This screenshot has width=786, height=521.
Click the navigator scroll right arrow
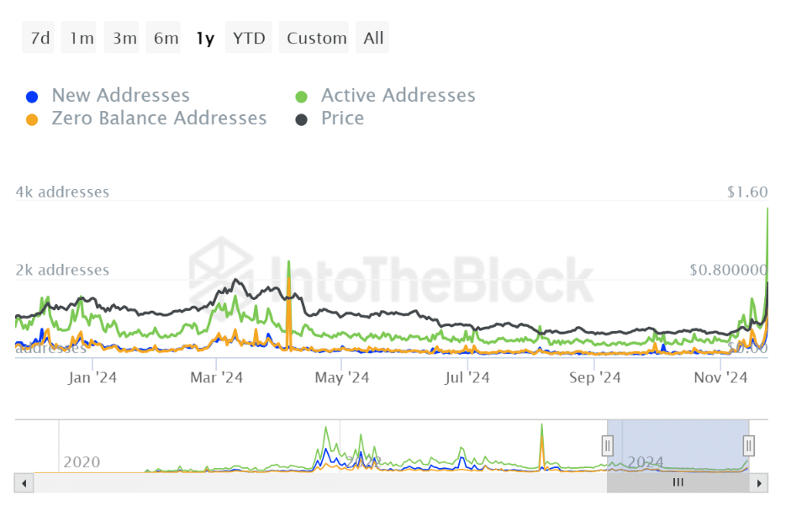[x=759, y=483]
